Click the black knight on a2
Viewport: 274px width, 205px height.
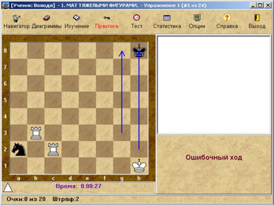point(18,150)
